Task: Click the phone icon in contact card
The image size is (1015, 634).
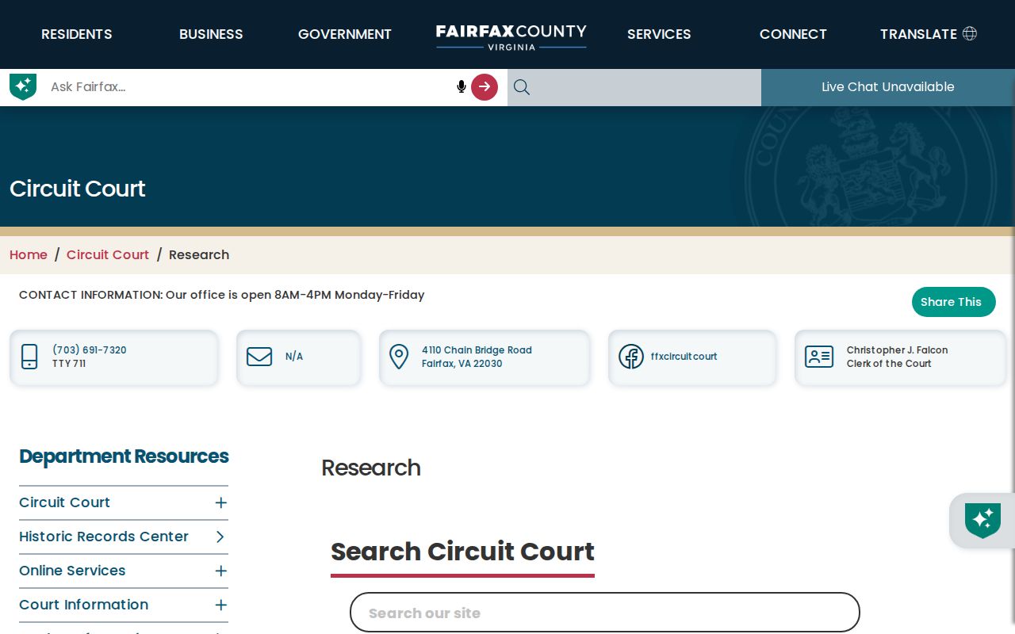Action: 29,357
